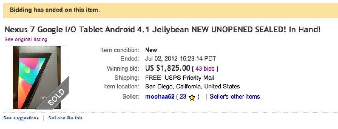The width and height of the screenshot is (338, 129).
Task: Click the item condition value New
Action: 151,50
